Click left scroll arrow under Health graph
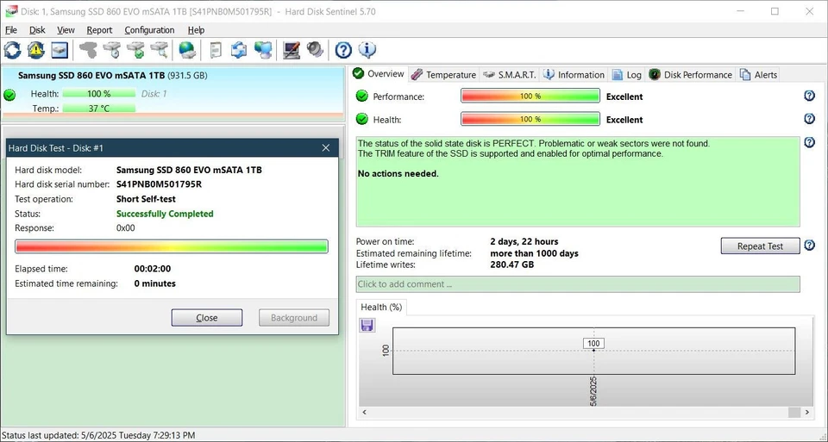828x442 pixels. click(364, 413)
